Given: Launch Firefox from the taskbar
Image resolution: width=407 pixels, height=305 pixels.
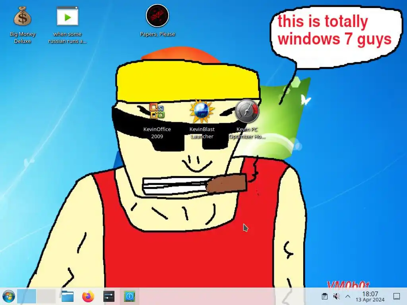Looking at the screenshot, I should click(88, 296).
